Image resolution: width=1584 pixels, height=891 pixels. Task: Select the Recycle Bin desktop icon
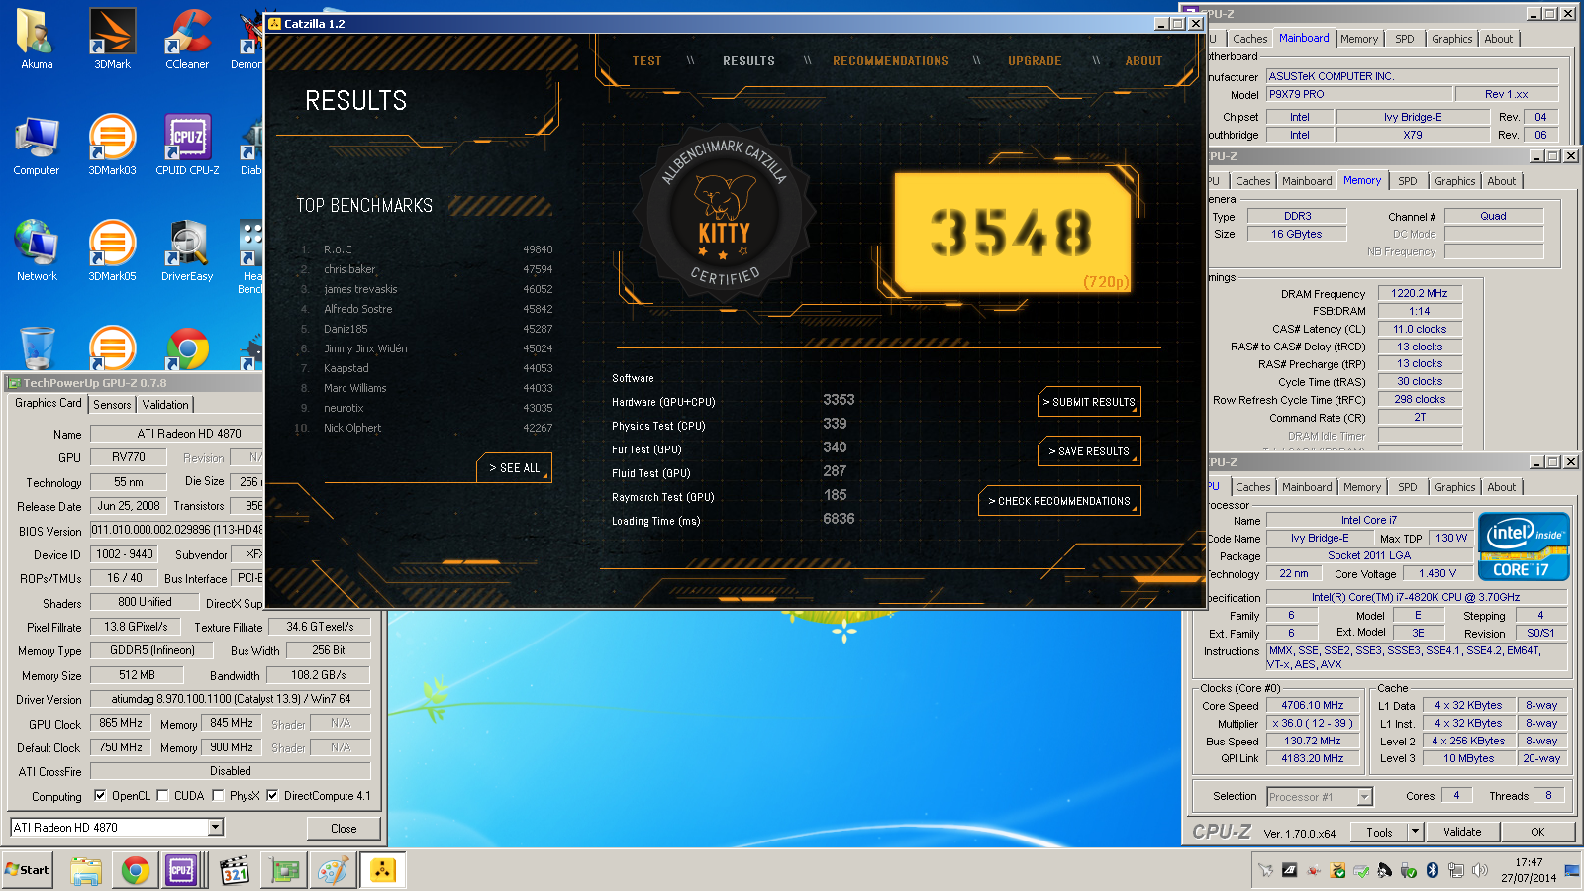tap(37, 347)
